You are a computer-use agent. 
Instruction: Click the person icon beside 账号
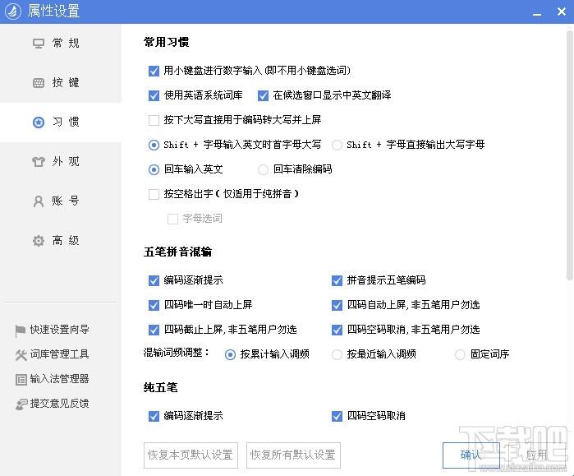point(39,201)
